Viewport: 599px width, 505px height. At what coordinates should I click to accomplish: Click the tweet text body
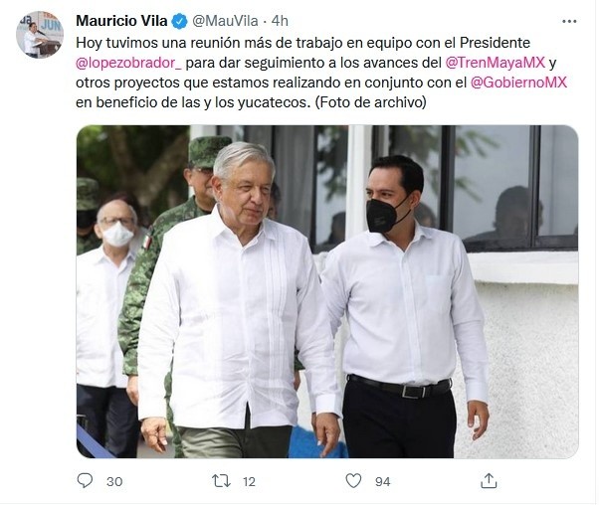pos(320,73)
